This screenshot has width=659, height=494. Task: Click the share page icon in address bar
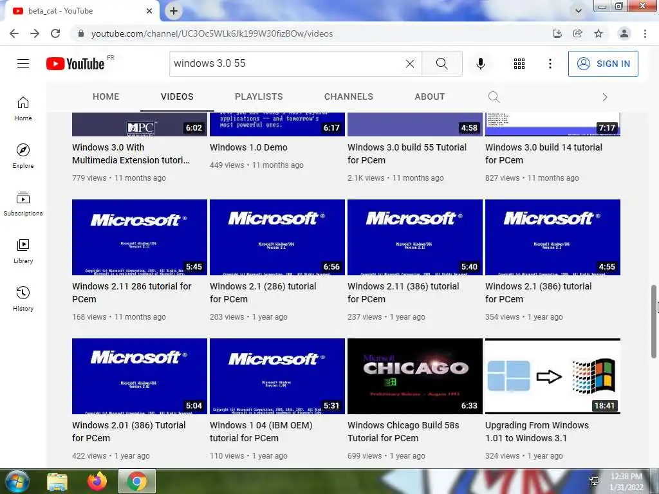(578, 33)
